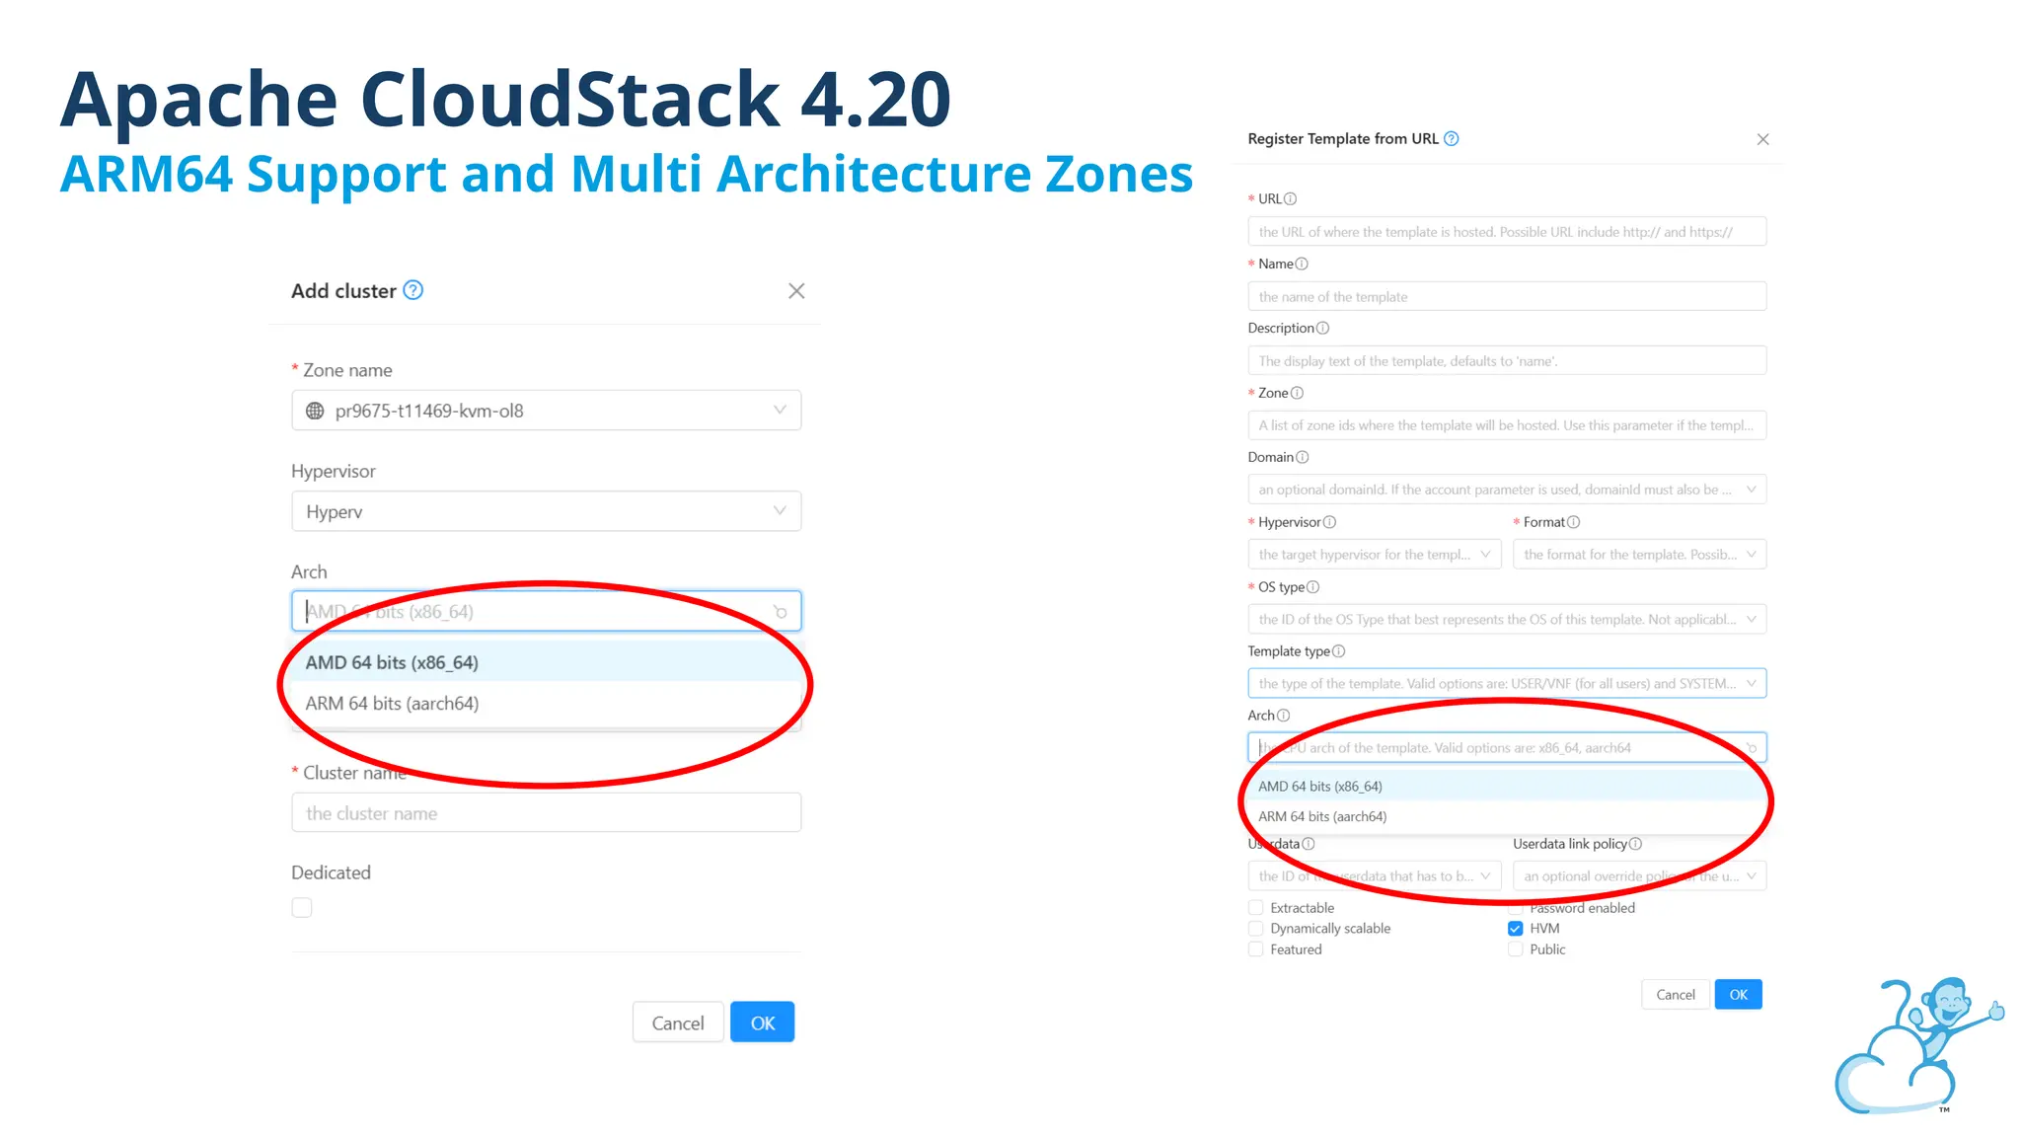The image size is (2021, 1137).
Task: Show info tooltip for Description field
Action: point(1322,329)
